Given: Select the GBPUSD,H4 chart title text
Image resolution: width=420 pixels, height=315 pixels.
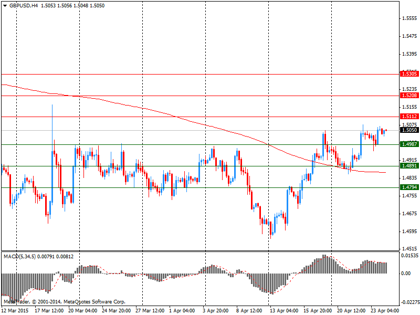Looking at the screenshot, I should (24, 6).
